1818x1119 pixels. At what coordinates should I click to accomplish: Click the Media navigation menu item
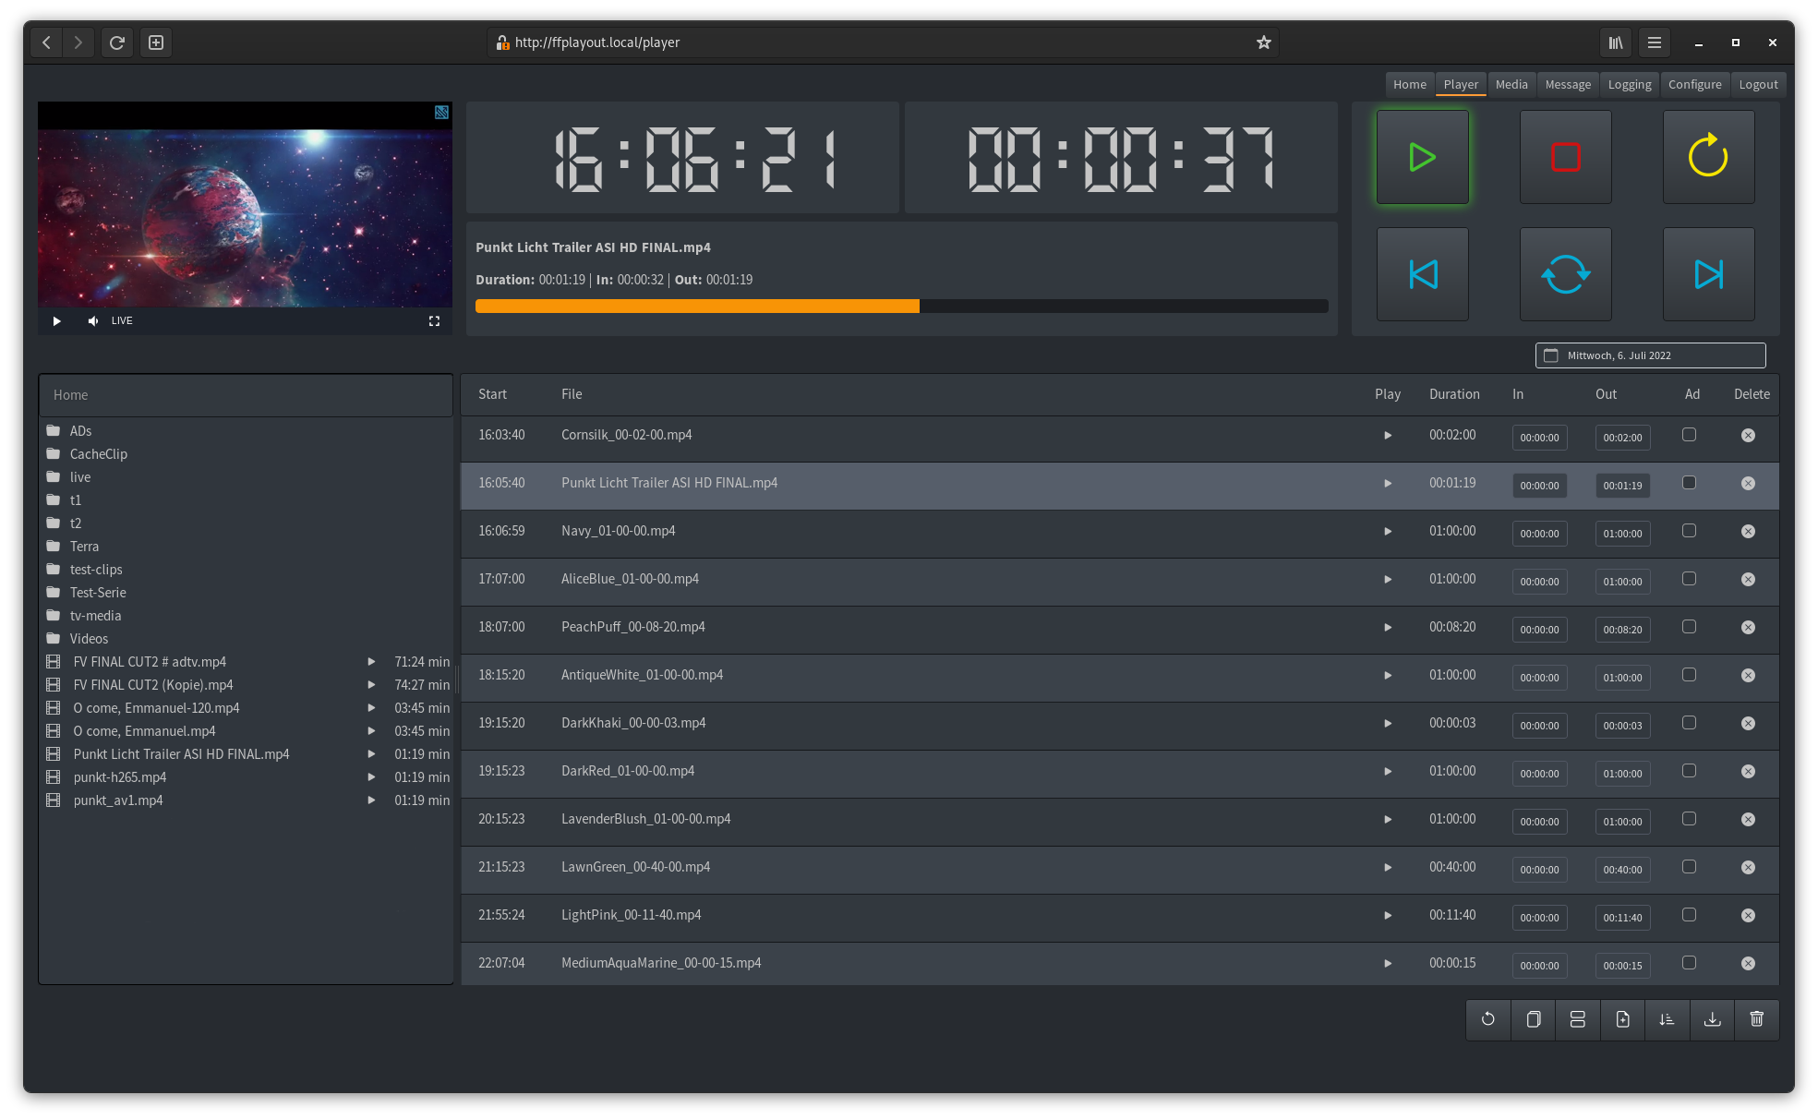(1511, 83)
